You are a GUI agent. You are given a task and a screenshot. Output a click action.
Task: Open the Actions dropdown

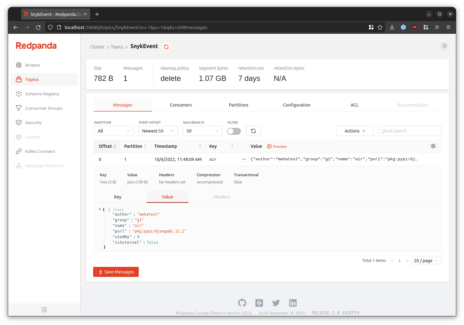(355, 131)
